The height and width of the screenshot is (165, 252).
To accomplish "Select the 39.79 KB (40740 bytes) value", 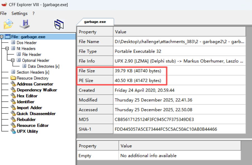I will coord(179,71).
